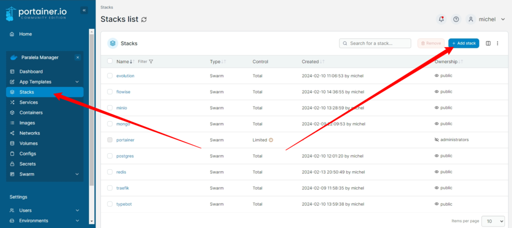Click the table columns settings icon
The image size is (512, 228).
[x=488, y=43]
